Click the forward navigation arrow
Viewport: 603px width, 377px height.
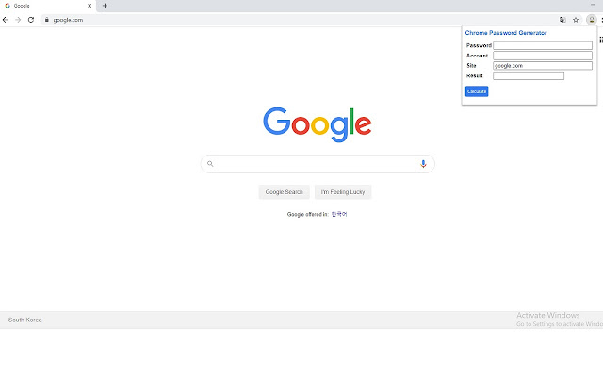pyautogui.click(x=18, y=20)
